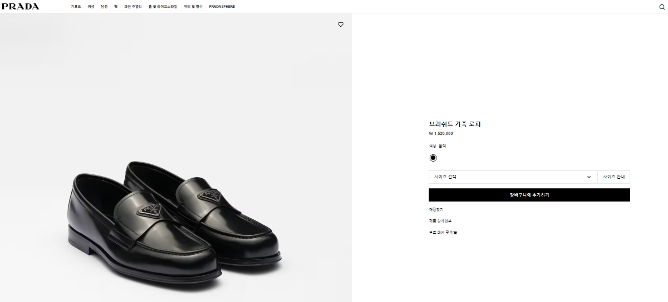
Task: Click the search magnifier icon
Action: point(661,7)
